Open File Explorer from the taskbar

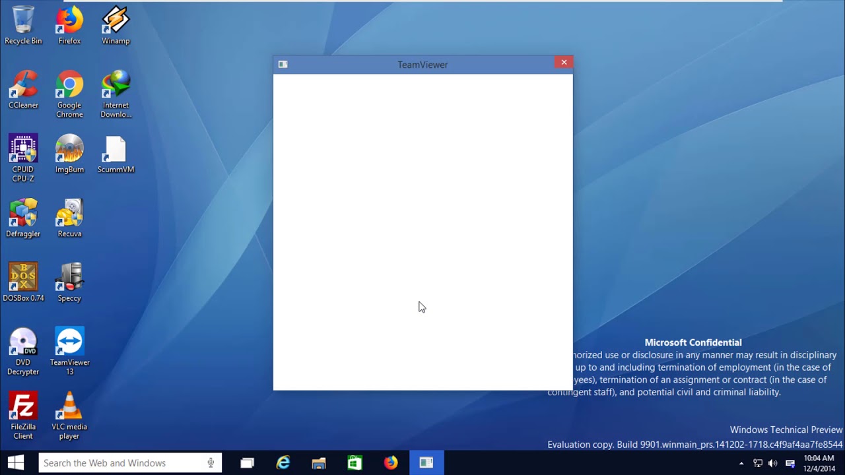tap(319, 463)
